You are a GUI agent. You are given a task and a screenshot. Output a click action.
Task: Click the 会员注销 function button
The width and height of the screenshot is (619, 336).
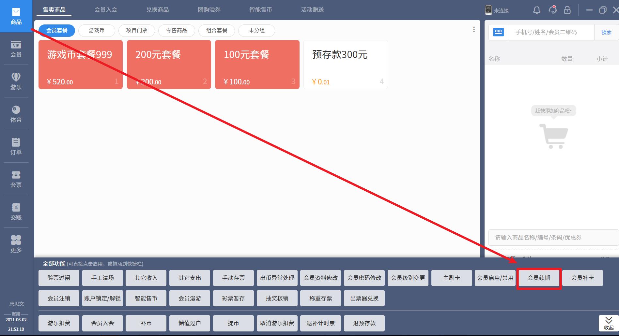pos(59,298)
